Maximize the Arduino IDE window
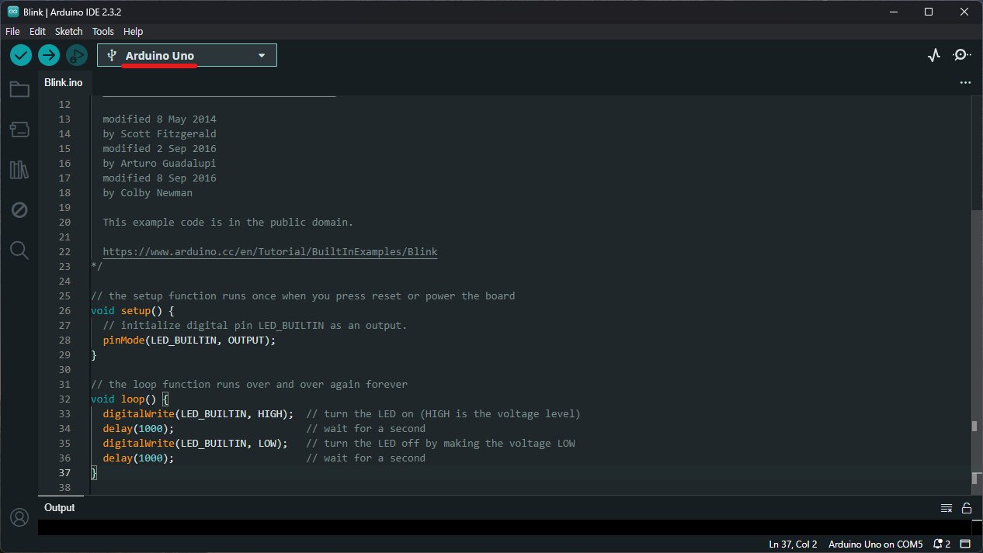Screen dimensions: 983x553 pos(929,12)
